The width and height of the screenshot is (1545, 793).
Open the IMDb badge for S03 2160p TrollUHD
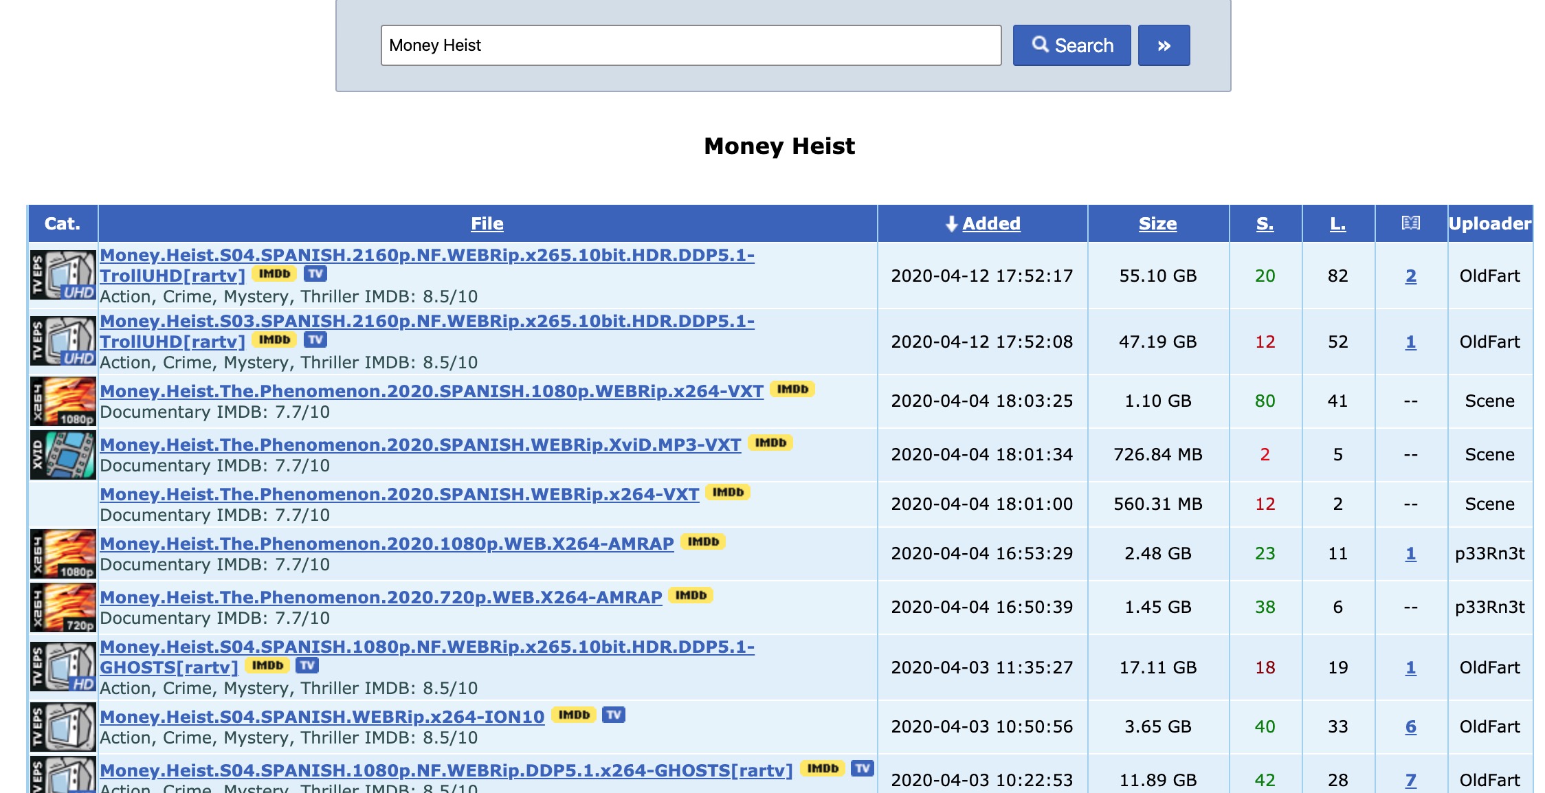click(274, 340)
